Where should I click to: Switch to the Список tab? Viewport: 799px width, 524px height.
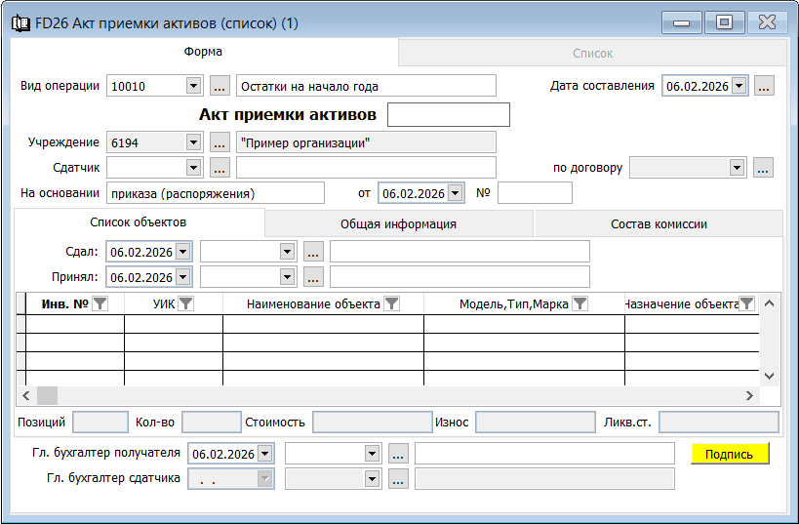pos(592,53)
